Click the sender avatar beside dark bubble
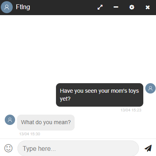This screenshot has height=156, width=156. [150, 88]
